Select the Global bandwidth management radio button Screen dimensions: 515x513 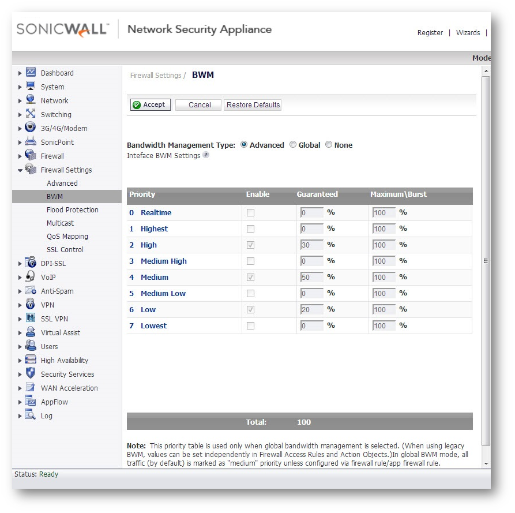tap(293, 145)
